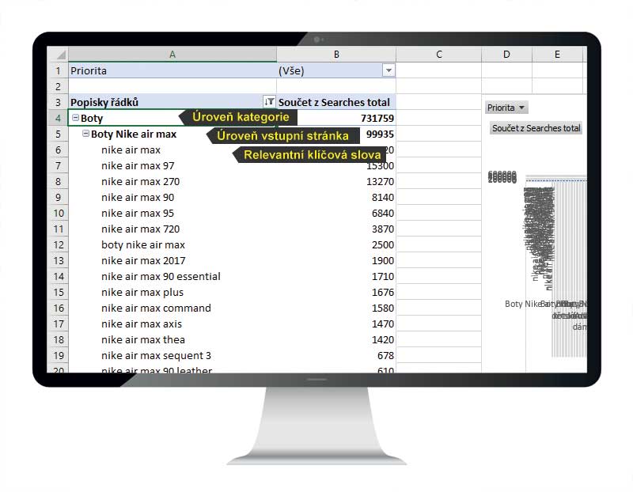Select the value 678 cell
This screenshot has height=492, width=633.
pyautogui.click(x=336, y=356)
